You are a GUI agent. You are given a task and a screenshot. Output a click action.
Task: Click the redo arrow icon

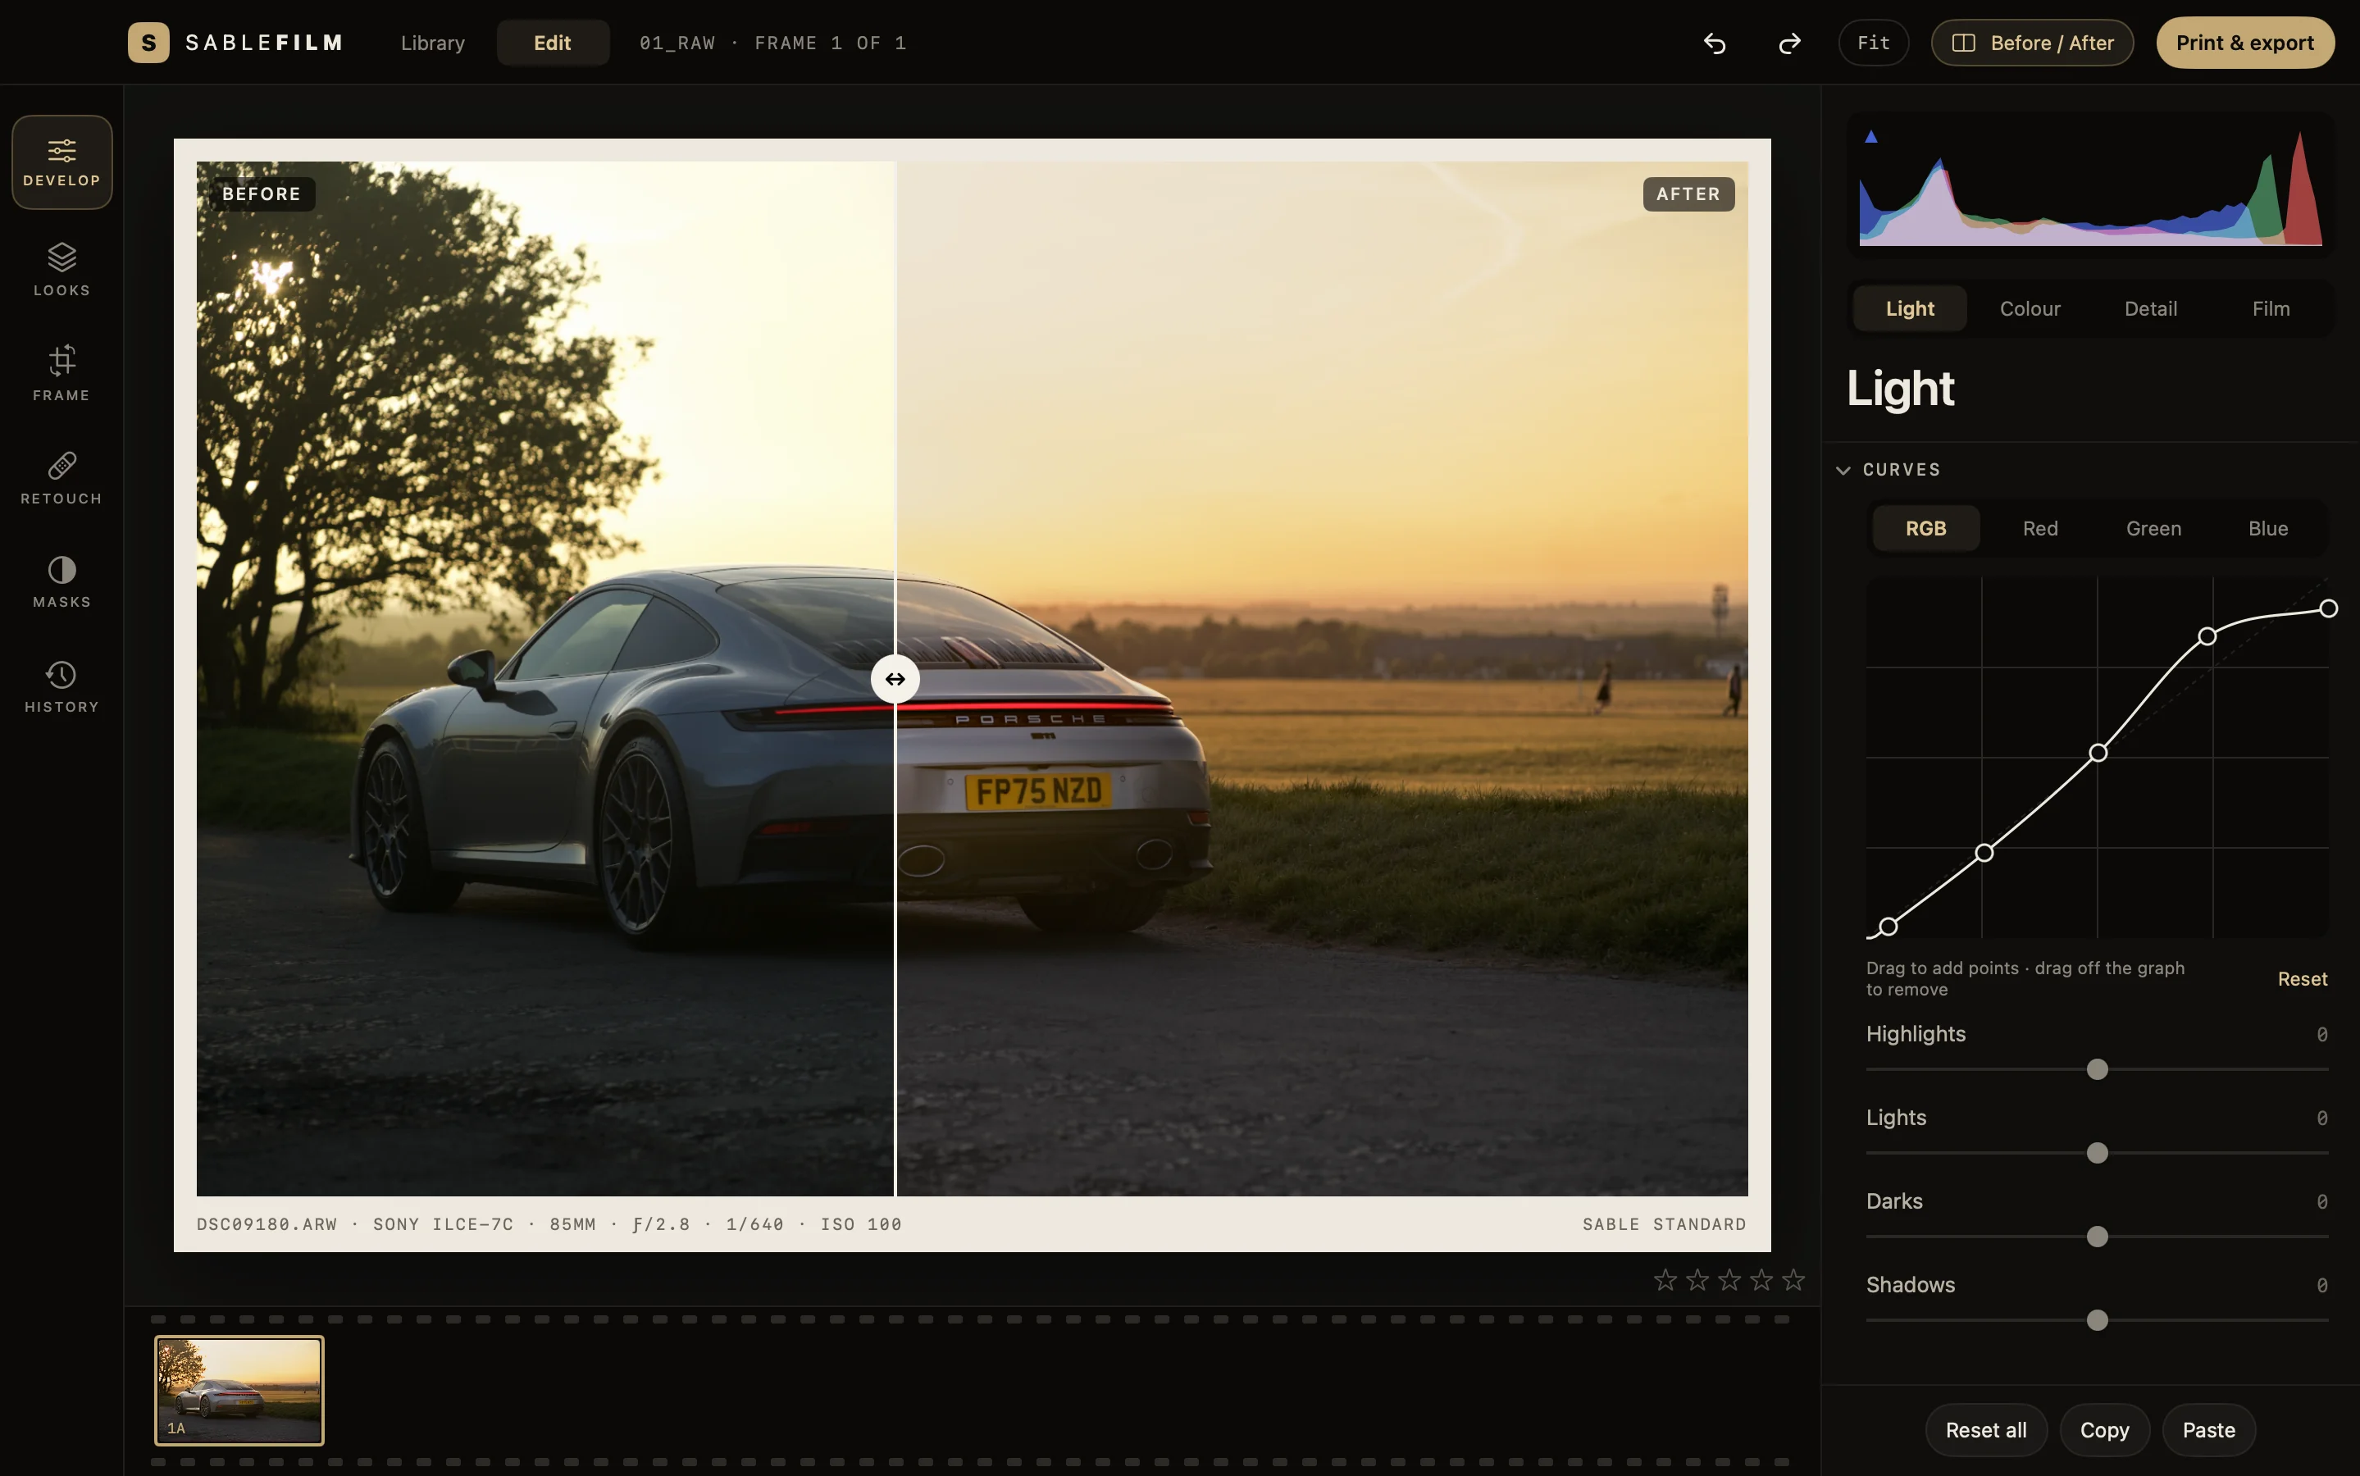point(1789,43)
